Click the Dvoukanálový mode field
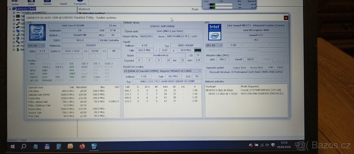354x154 pixels. coord(160,55)
